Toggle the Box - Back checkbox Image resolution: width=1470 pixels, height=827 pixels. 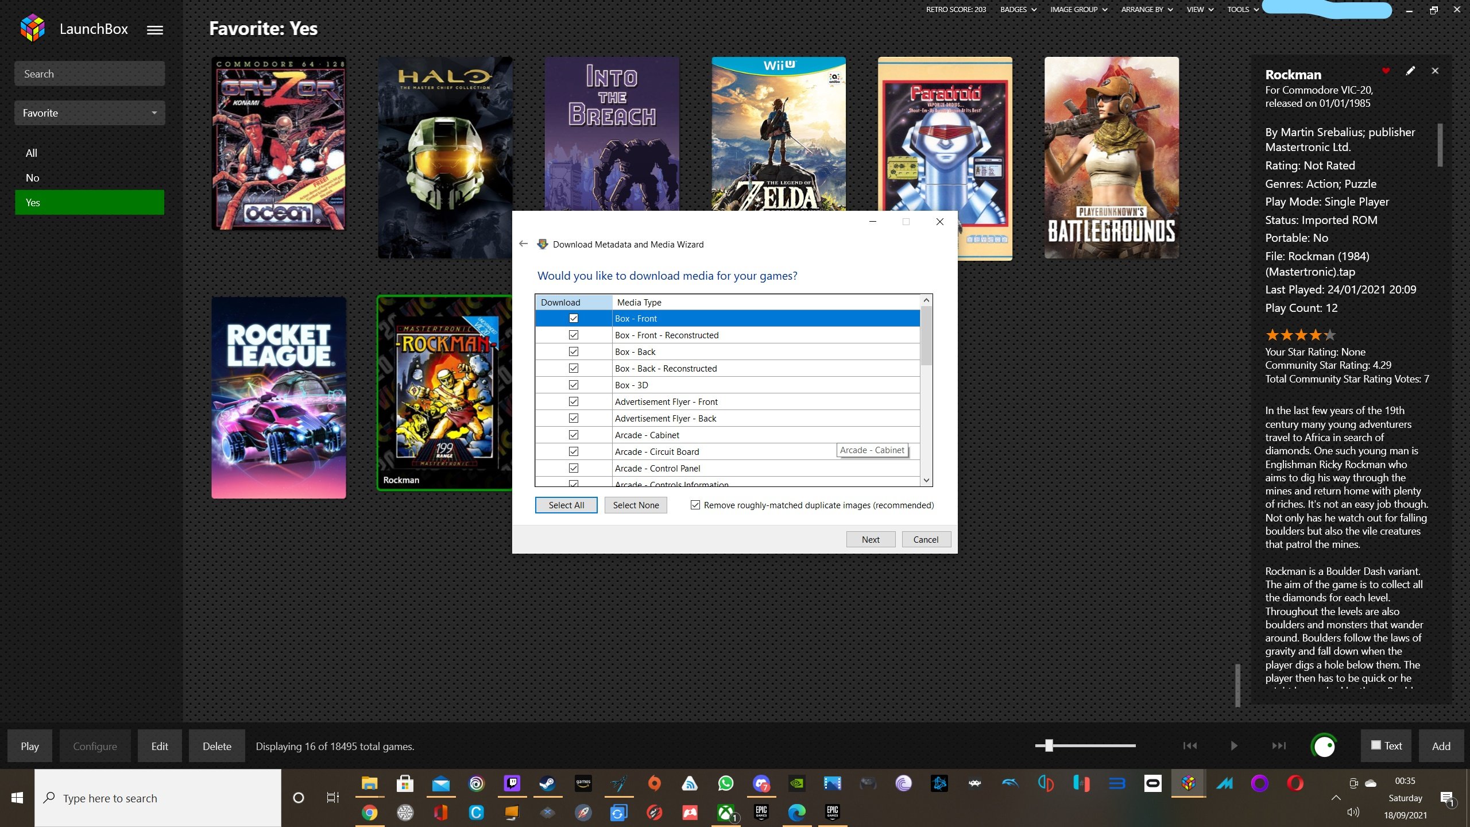pyautogui.click(x=573, y=351)
